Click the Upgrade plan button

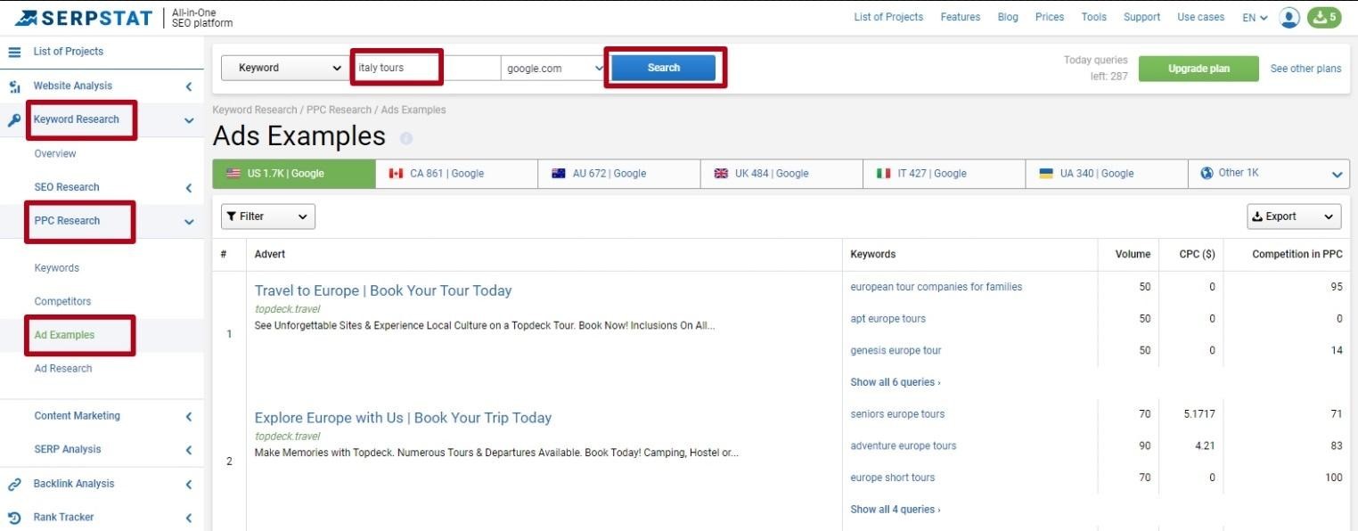(1199, 69)
